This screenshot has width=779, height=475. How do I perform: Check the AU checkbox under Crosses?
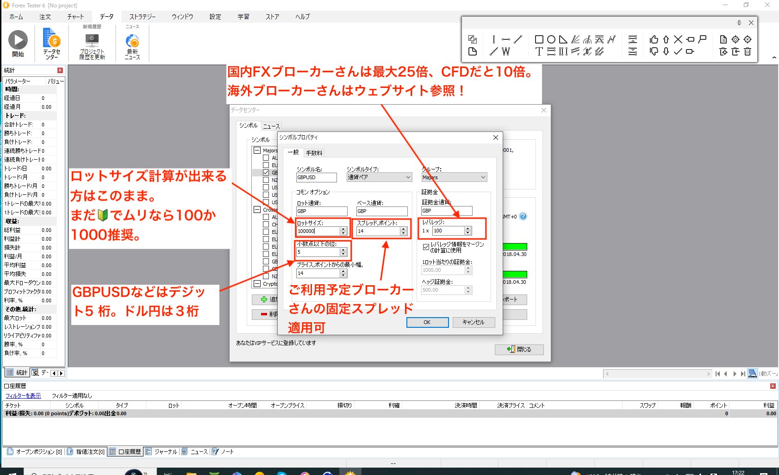(x=266, y=217)
